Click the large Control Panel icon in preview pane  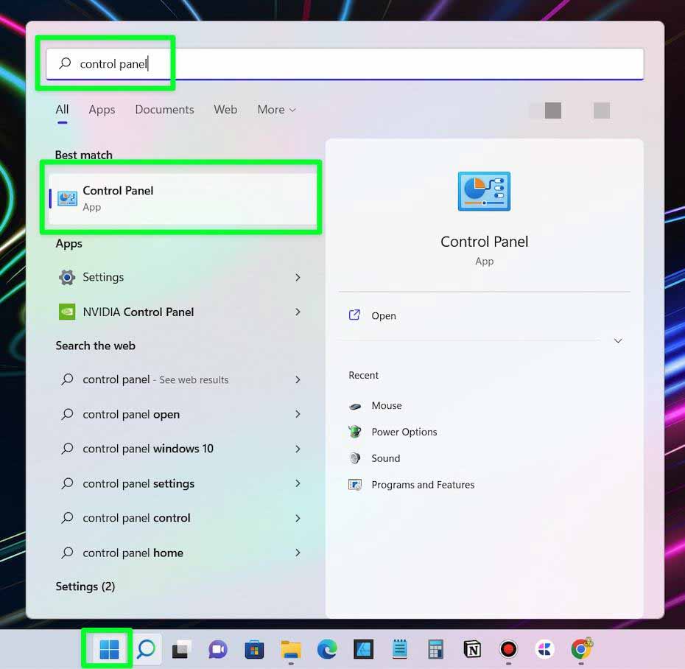pos(484,192)
